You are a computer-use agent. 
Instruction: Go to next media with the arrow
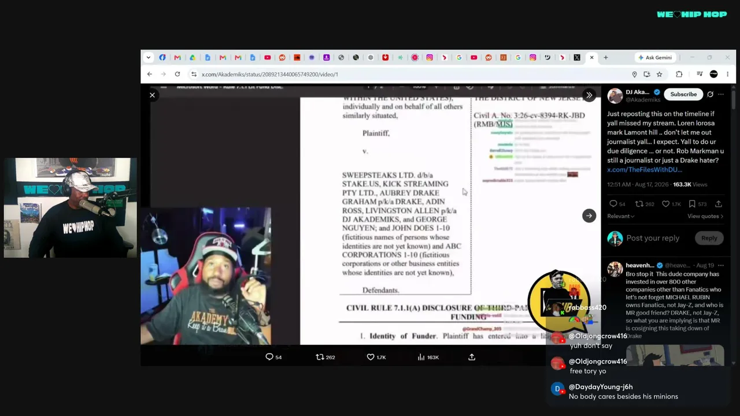click(x=589, y=216)
